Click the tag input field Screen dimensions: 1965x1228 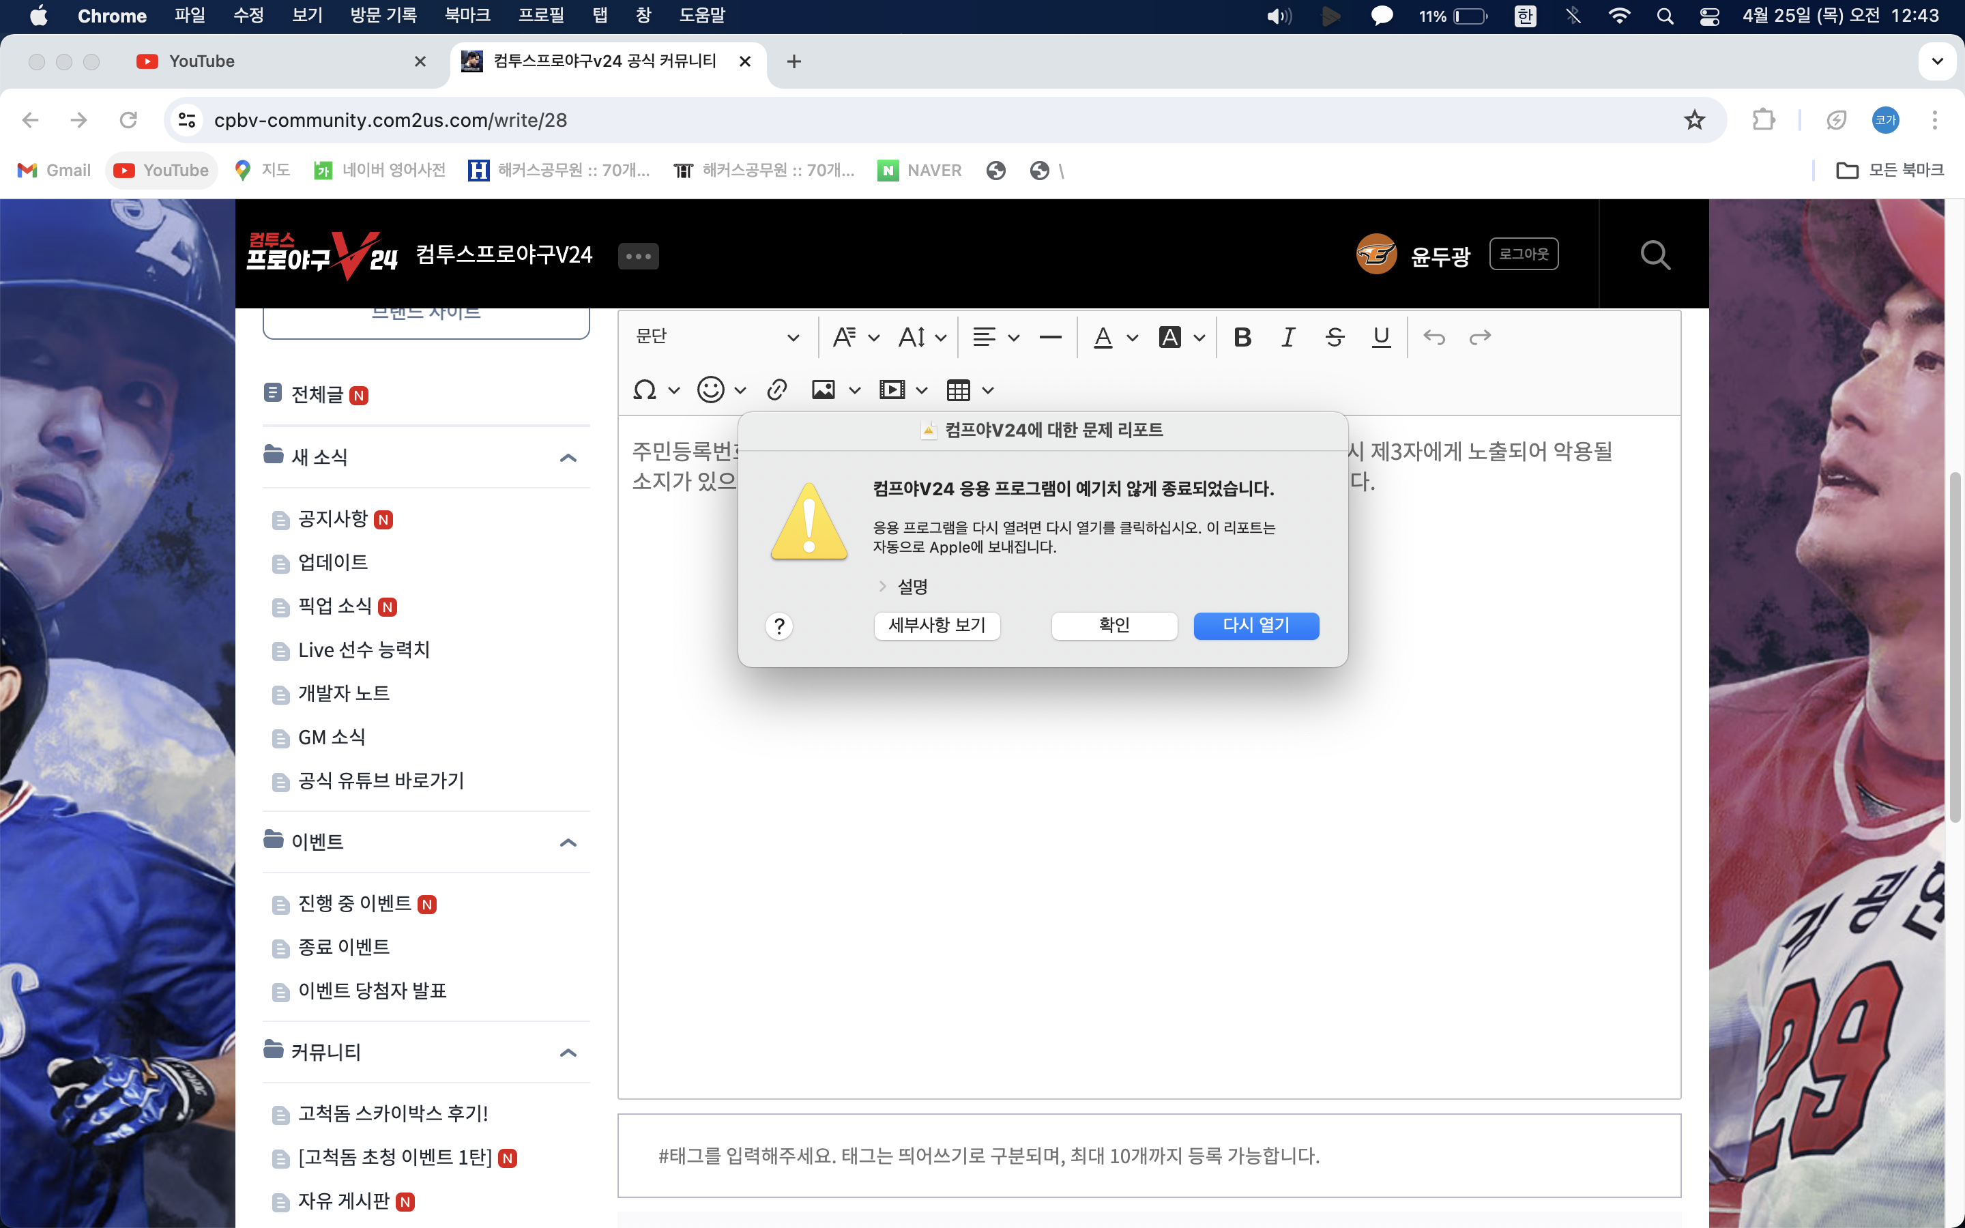click(x=1148, y=1156)
